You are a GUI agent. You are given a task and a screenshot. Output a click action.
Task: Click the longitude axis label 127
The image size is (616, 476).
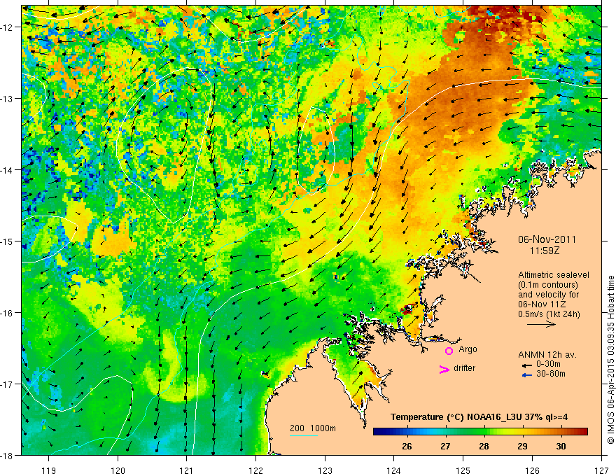(x=601, y=470)
